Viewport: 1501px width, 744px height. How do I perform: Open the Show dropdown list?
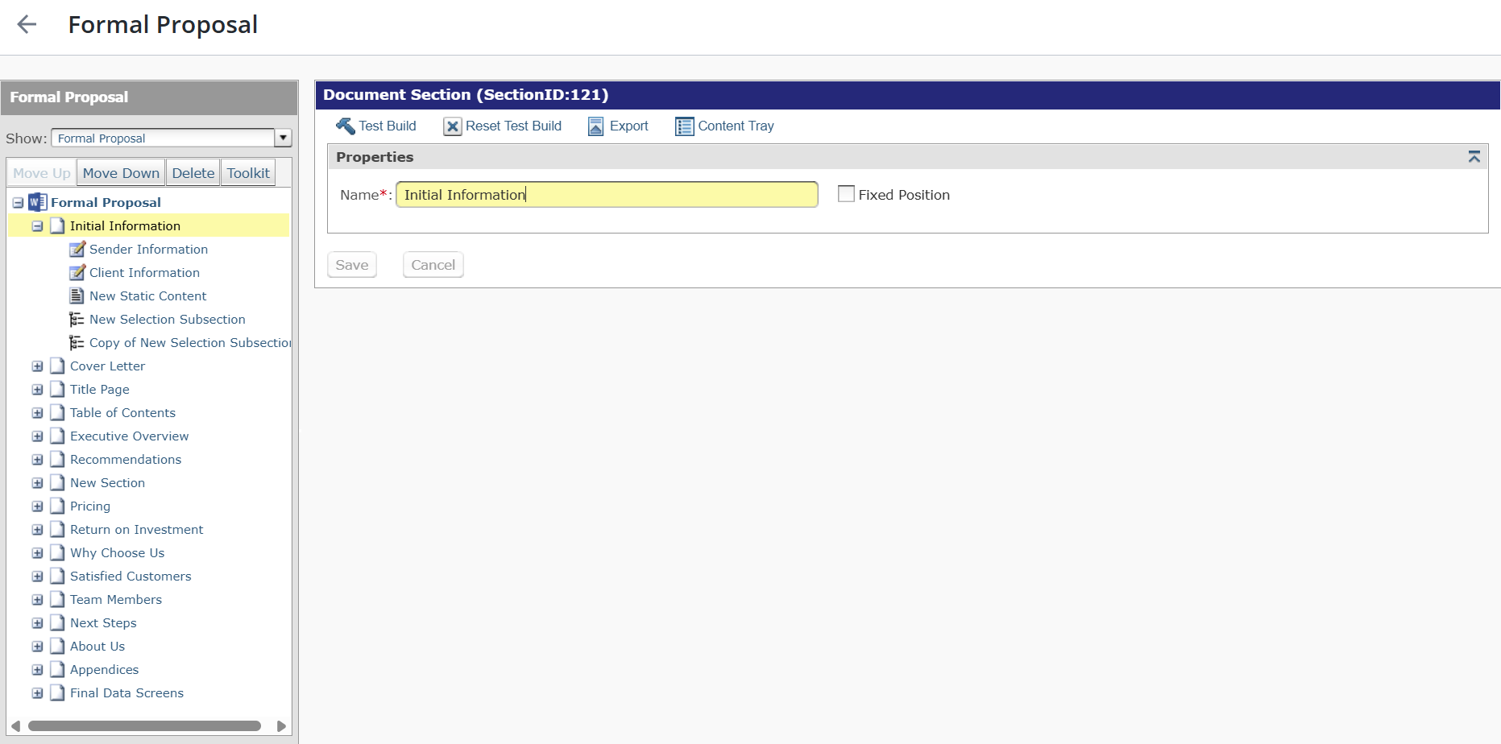coord(283,138)
